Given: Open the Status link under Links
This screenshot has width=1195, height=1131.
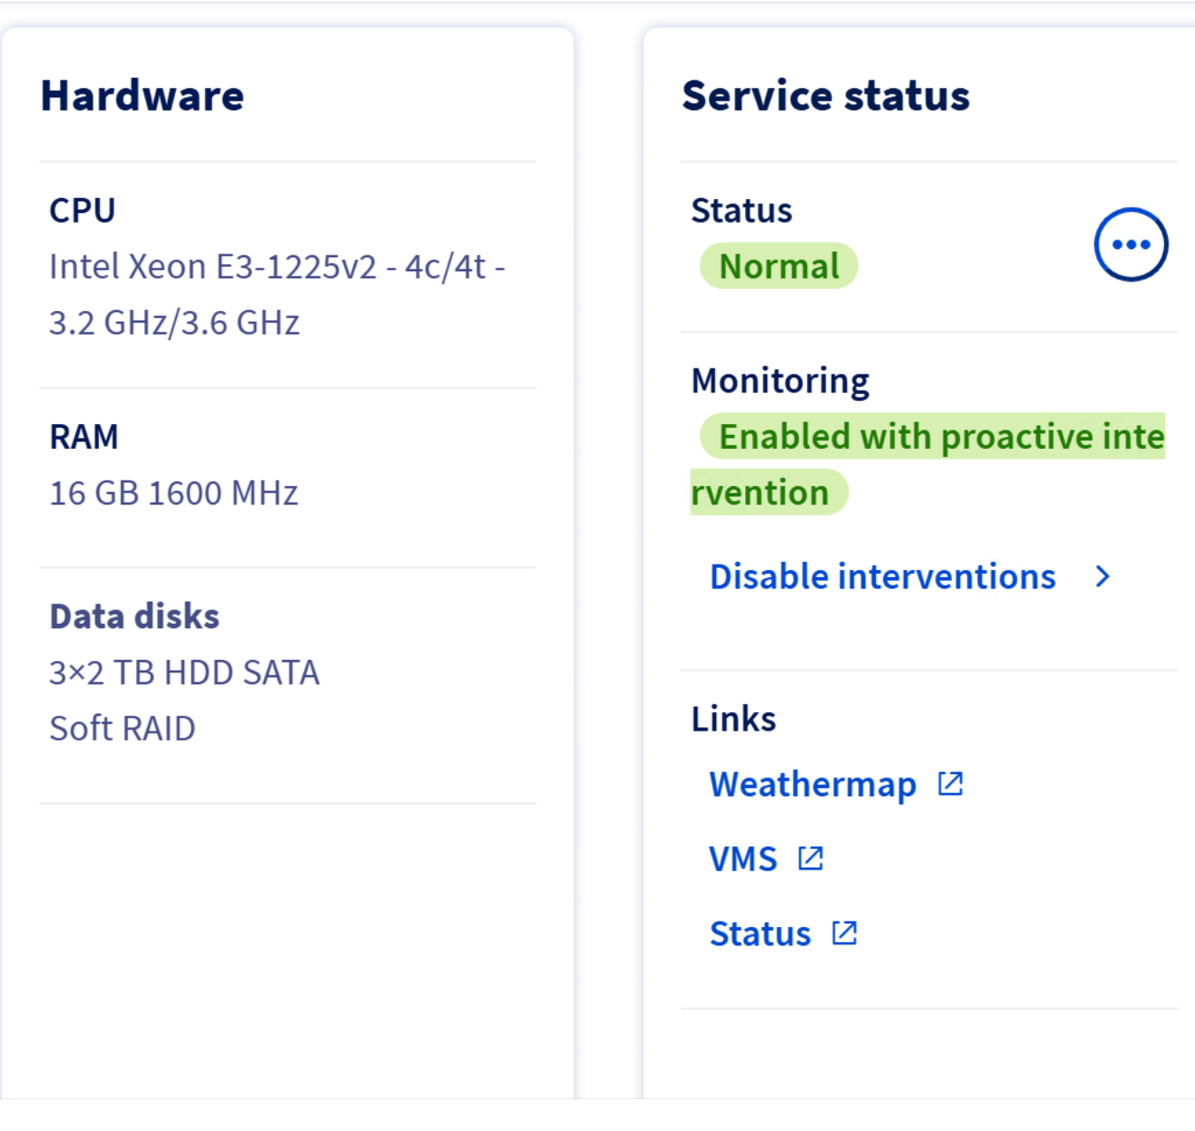Looking at the screenshot, I should coord(760,934).
